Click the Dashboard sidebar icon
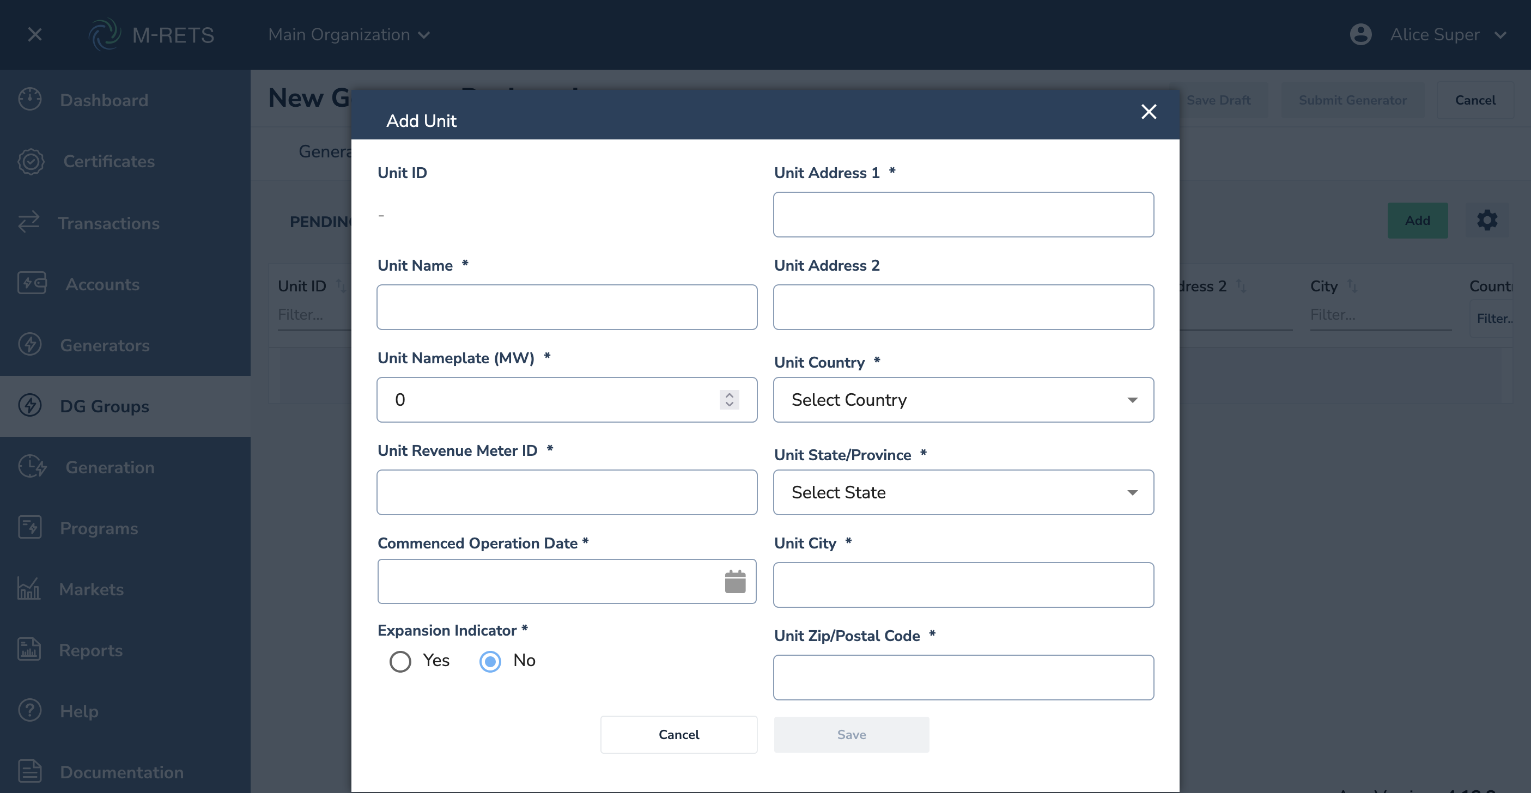1531x793 pixels. [x=30, y=99]
